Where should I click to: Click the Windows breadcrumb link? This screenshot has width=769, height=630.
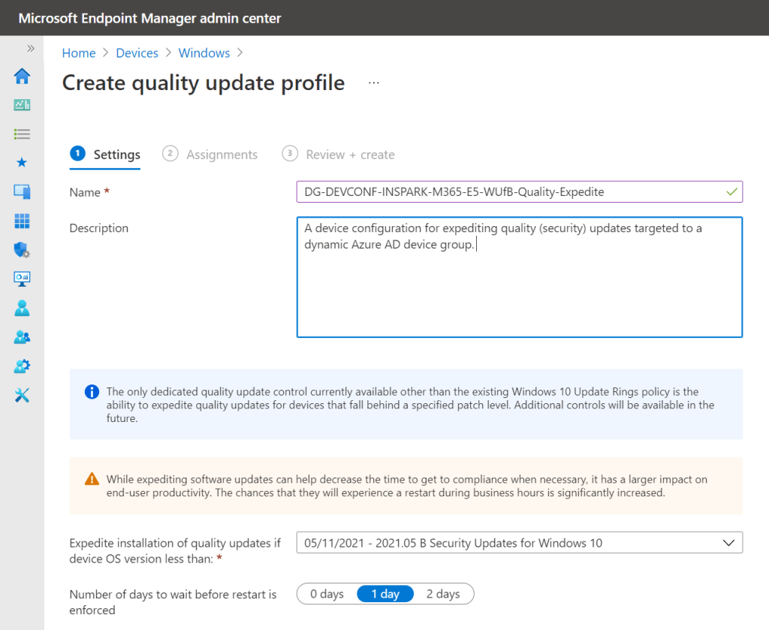pyautogui.click(x=204, y=53)
